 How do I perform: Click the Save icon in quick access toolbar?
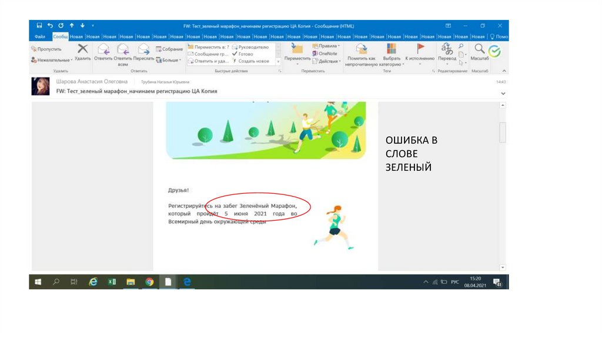click(x=39, y=26)
